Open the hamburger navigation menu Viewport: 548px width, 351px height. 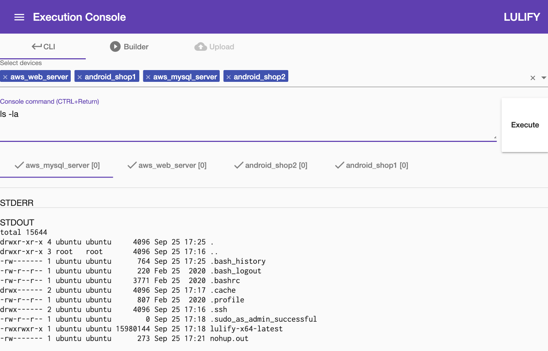[19, 17]
